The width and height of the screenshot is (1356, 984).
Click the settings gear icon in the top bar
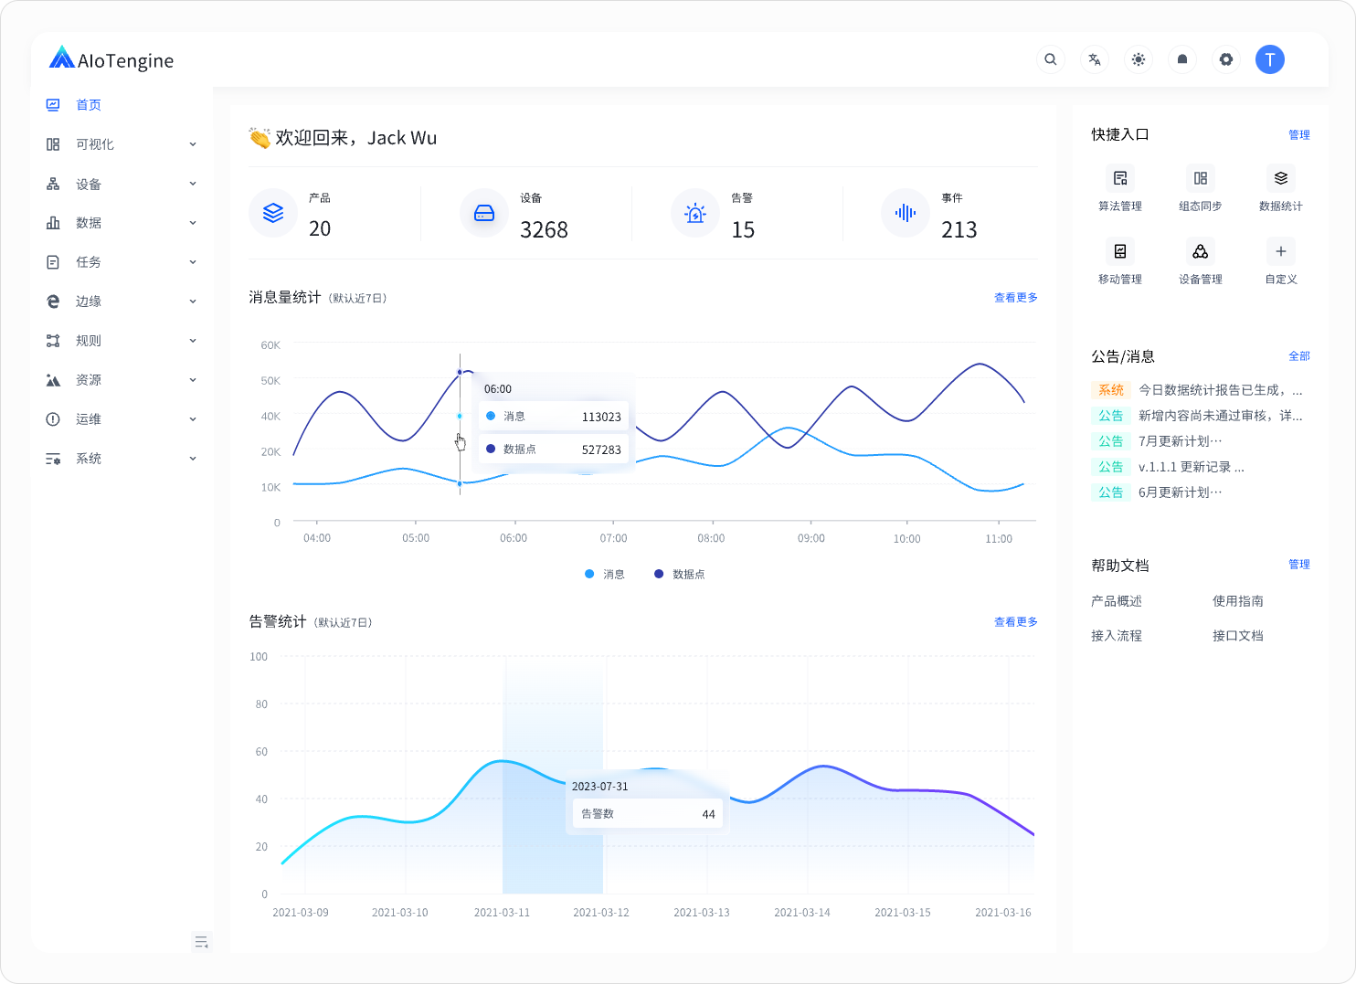1225,58
